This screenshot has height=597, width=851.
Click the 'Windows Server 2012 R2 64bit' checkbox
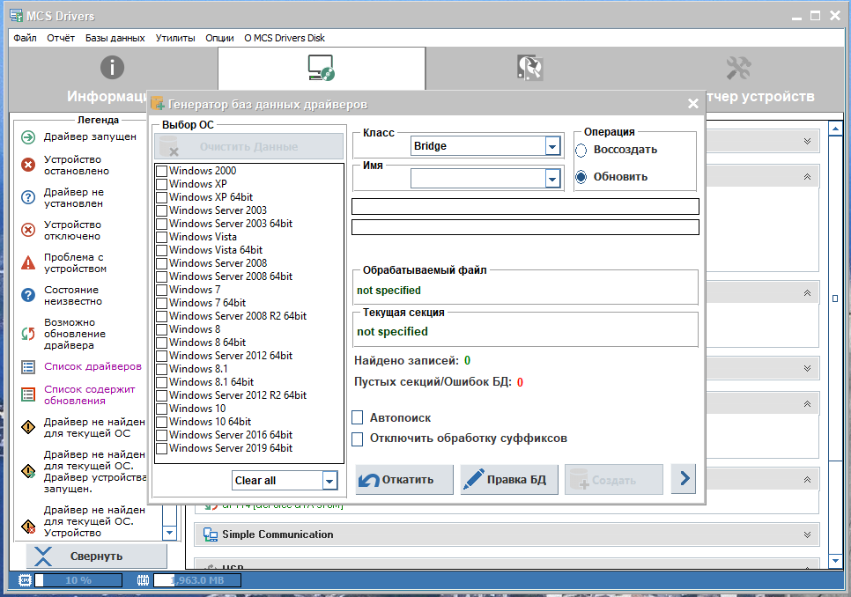pyautogui.click(x=162, y=395)
